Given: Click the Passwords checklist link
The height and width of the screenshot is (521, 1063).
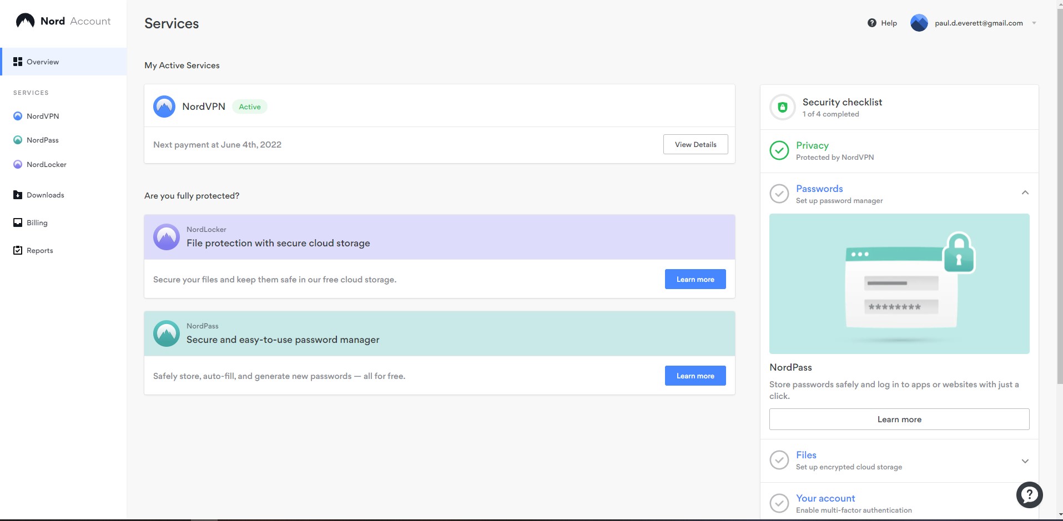Looking at the screenshot, I should click(819, 189).
